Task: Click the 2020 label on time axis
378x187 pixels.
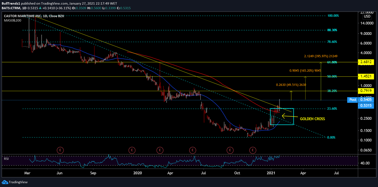Action: click(x=138, y=173)
